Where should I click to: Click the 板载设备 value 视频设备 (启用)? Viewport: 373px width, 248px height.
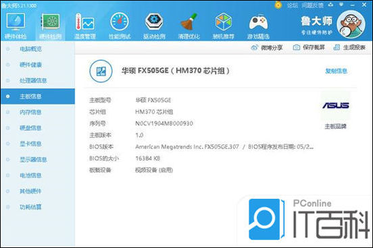click(x=154, y=170)
